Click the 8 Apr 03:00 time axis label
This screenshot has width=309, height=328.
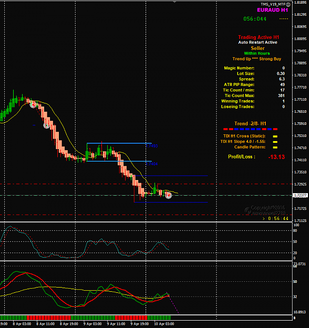(x=22, y=324)
